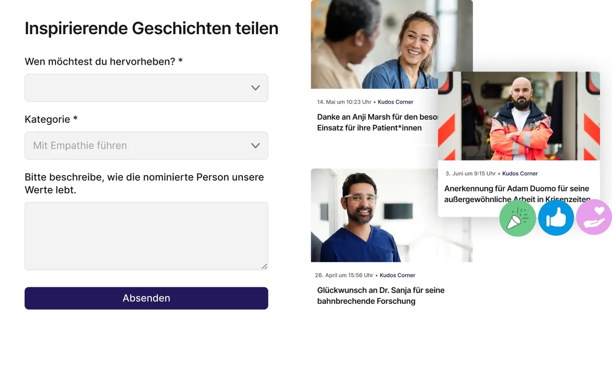The width and height of the screenshot is (612, 390).
Task: Open Kudos Corner link on 26. April post
Action: coord(397,275)
